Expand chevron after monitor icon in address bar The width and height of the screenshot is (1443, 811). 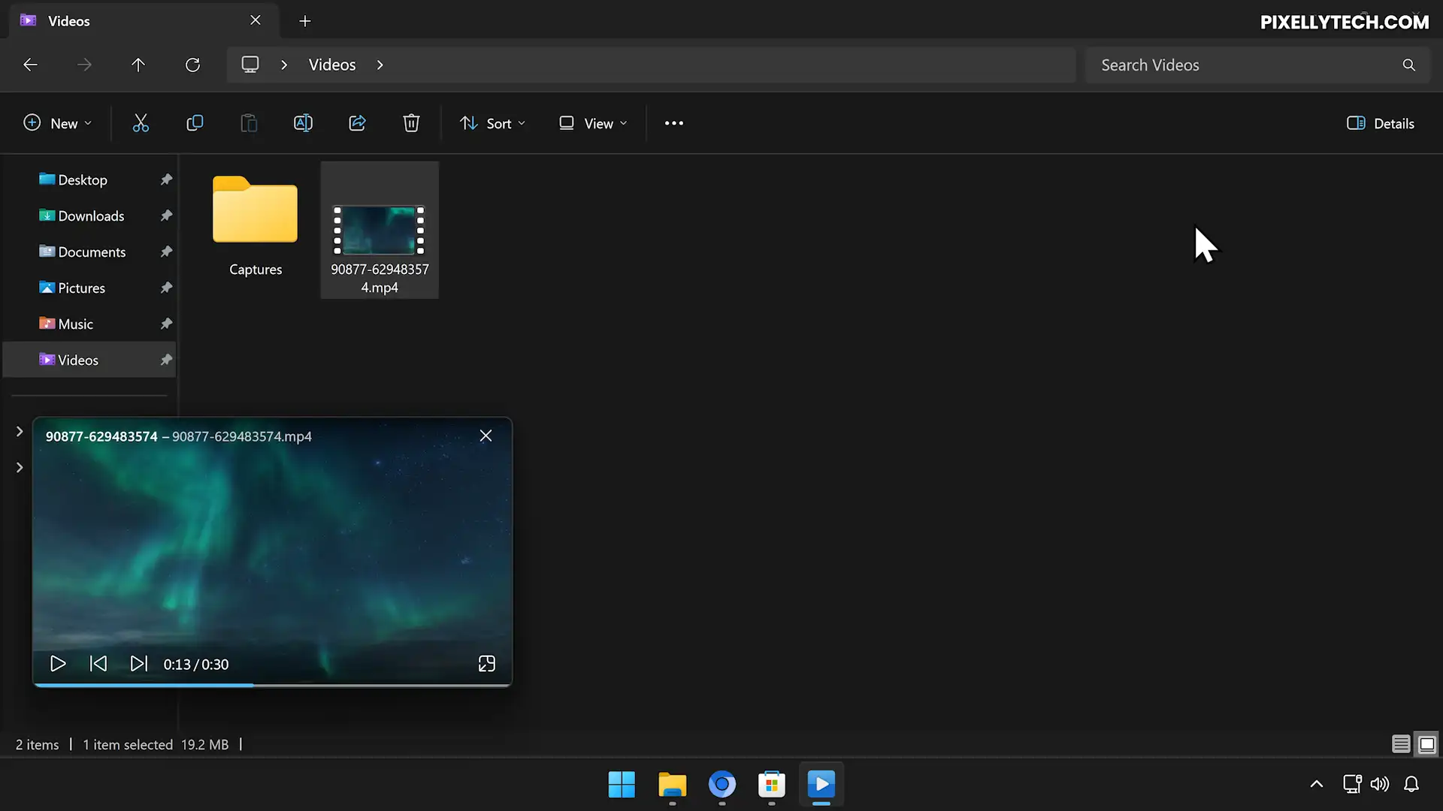tap(284, 65)
